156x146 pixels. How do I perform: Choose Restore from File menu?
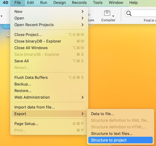[x=23, y=91]
